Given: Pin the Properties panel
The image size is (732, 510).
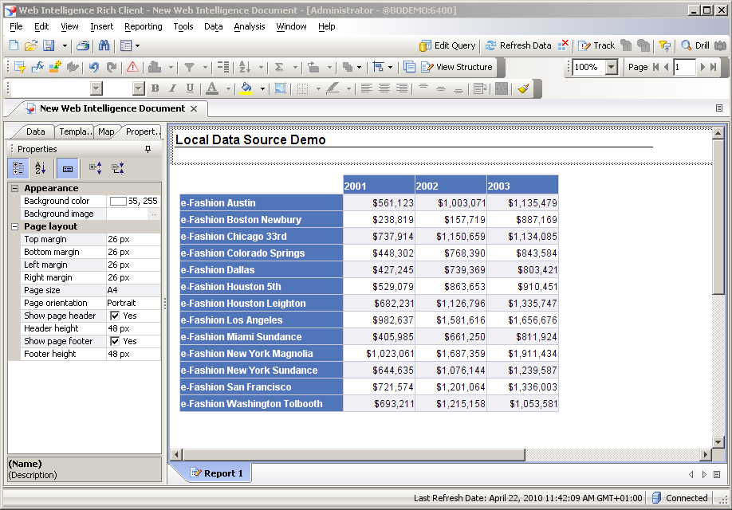Looking at the screenshot, I should 148,149.
